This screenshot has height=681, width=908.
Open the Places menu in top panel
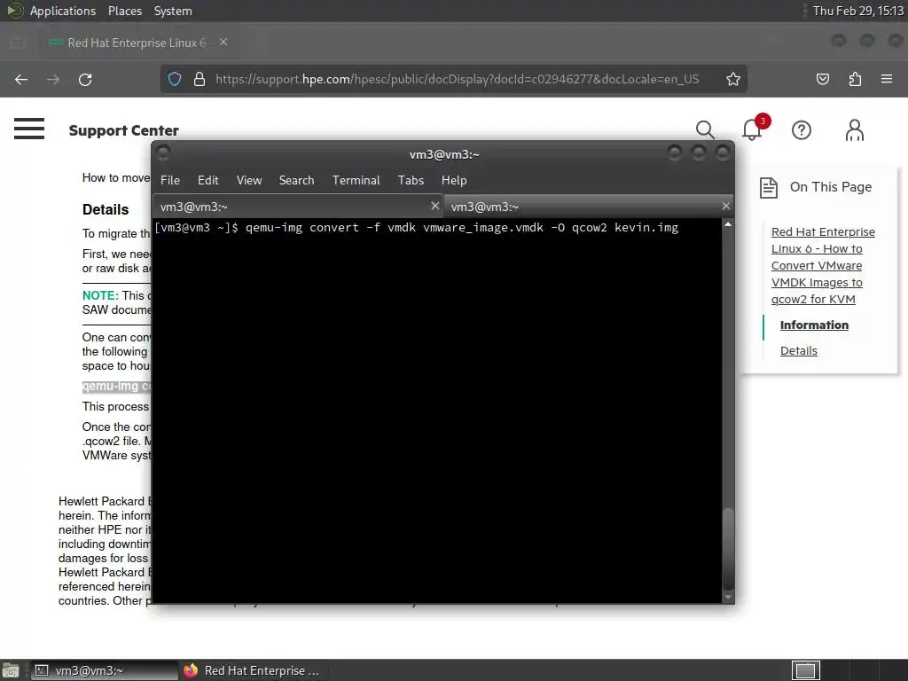(124, 11)
